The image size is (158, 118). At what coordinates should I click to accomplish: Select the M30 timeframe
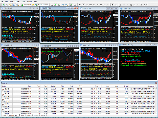point(91,5)
